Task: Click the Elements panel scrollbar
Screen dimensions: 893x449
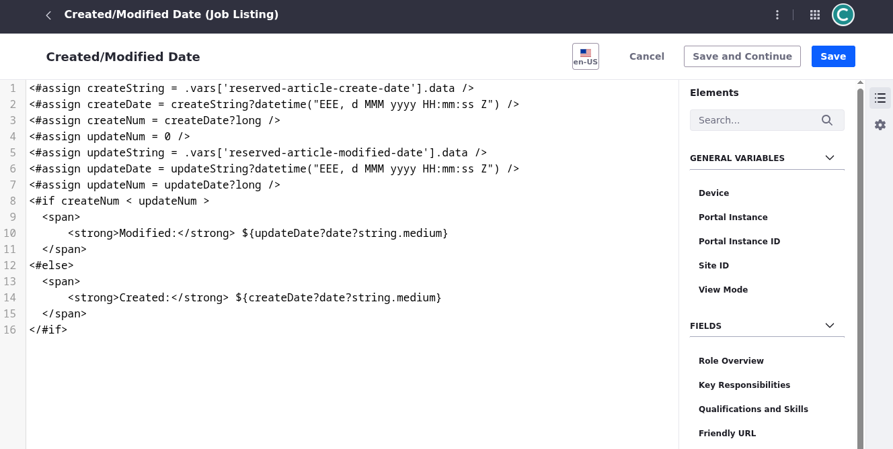Action: (860, 268)
